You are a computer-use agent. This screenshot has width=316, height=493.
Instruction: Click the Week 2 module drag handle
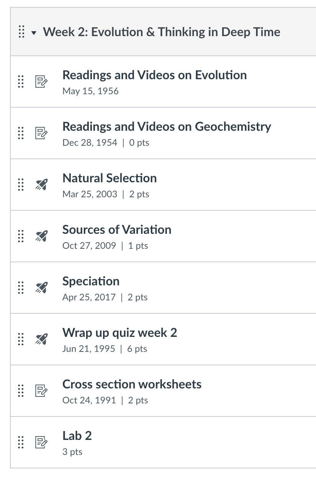pyautogui.click(x=22, y=32)
